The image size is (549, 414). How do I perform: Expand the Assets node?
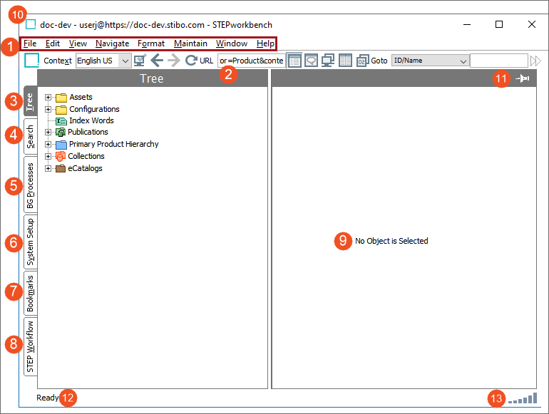click(x=48, y=98)
